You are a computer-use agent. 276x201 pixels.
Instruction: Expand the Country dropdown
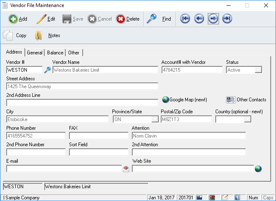247,119
